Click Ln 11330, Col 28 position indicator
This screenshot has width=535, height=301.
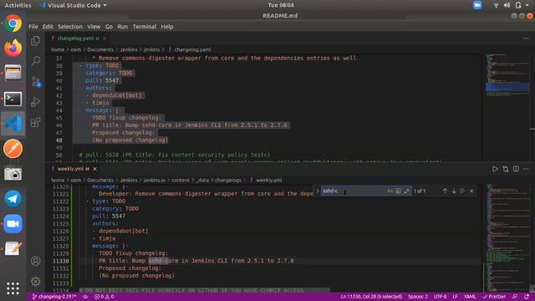point(371,297)
